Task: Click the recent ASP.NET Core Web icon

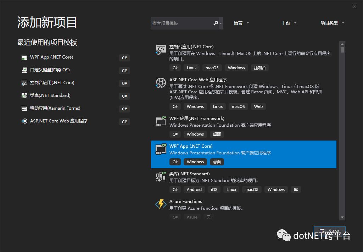Action: pyautogui.click(x=24, y=121)
